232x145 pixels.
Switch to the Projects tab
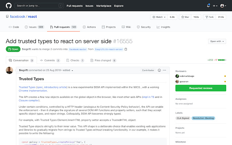(109, 27)
